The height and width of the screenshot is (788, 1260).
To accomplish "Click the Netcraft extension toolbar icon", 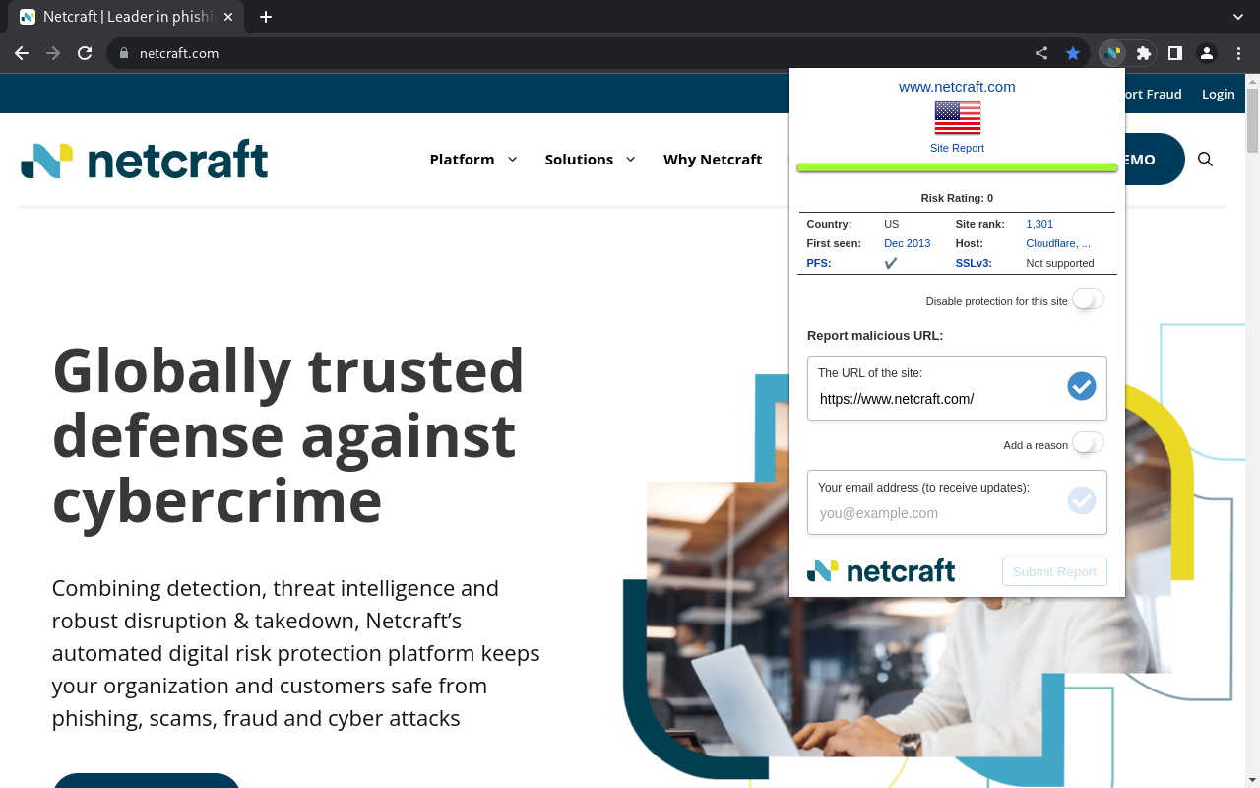I will pos(1112,53).
